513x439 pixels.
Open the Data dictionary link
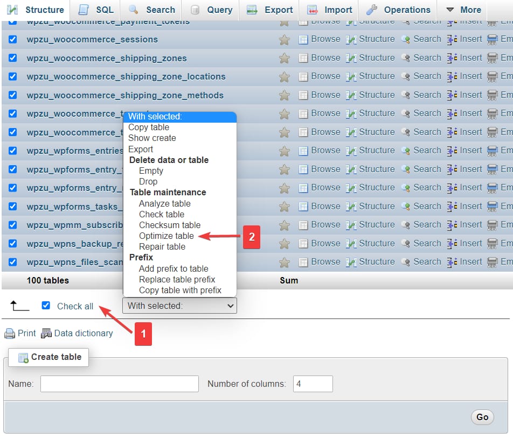84,333
